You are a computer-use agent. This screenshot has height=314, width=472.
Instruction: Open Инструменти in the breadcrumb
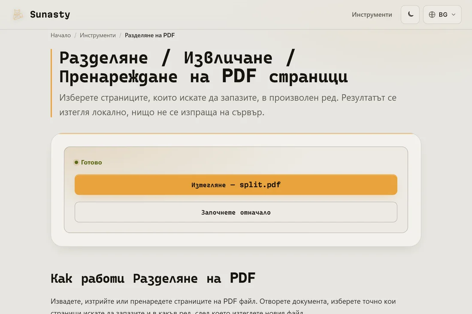[97, 35]
